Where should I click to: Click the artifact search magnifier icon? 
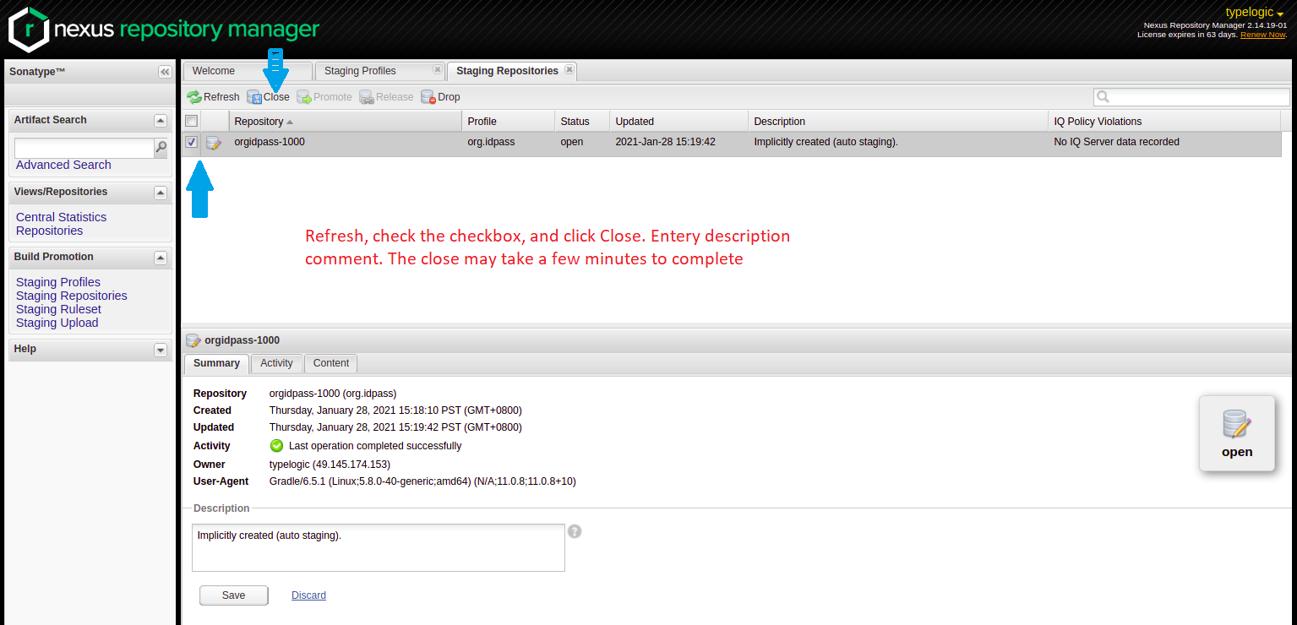pos(161,148)
